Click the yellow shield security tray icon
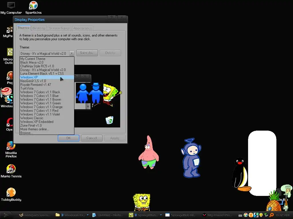 click(261, 215)
